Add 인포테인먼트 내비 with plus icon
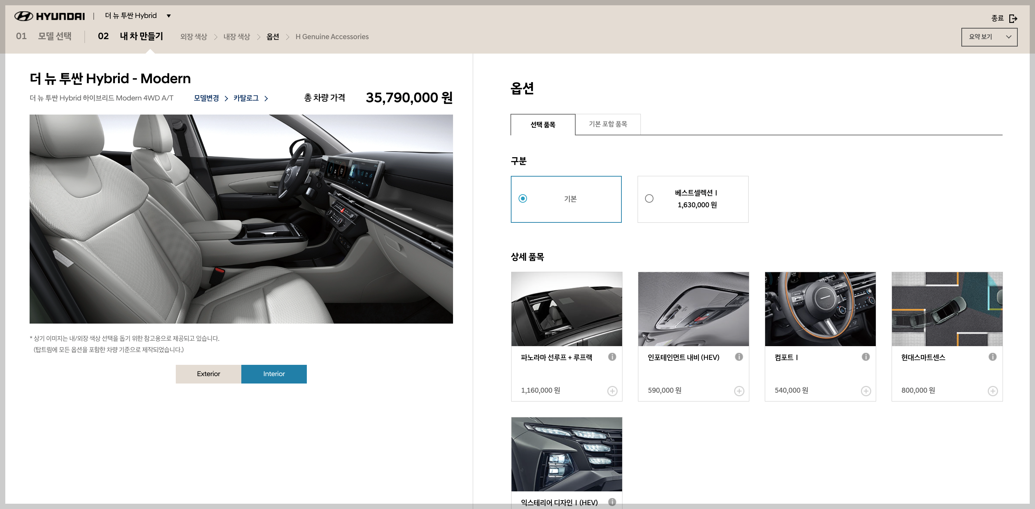The width and height of the screenshot is (1035, 509). coord(739,391)
